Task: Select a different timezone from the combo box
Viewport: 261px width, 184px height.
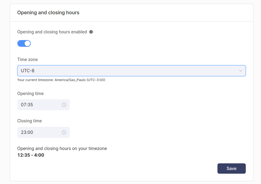Action: pos(131,71)
